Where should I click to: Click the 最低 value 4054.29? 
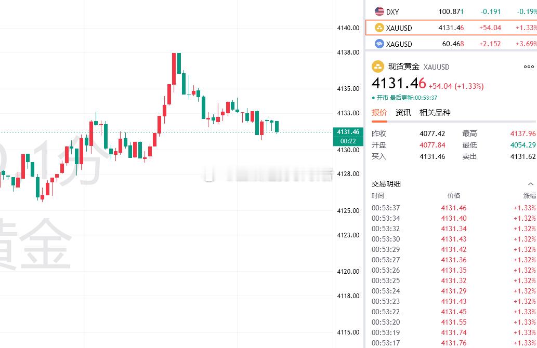(523, 145)
